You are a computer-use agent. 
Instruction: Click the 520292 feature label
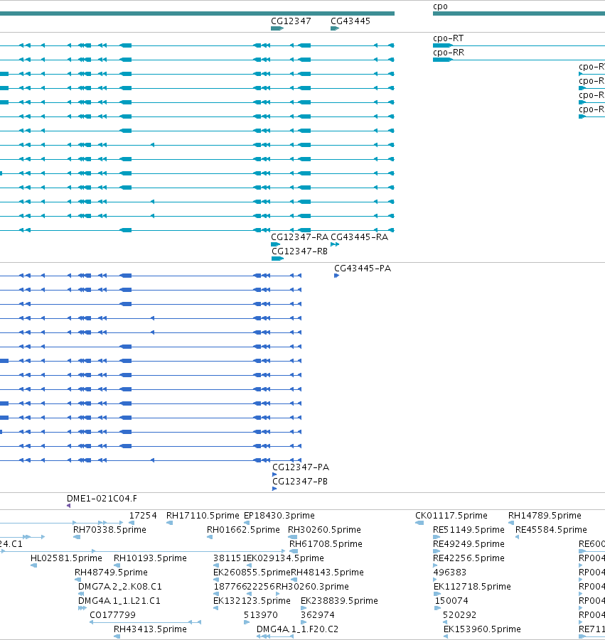pos(459,615)
